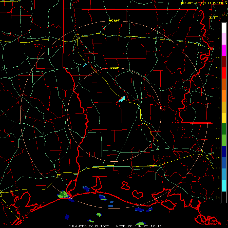Click the white swatch on the tops legend
The image size is (228, 228).
[224, 28]
